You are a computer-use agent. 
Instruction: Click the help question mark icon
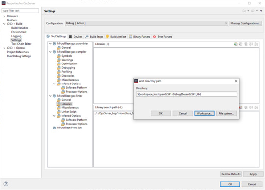pos(6,184)
